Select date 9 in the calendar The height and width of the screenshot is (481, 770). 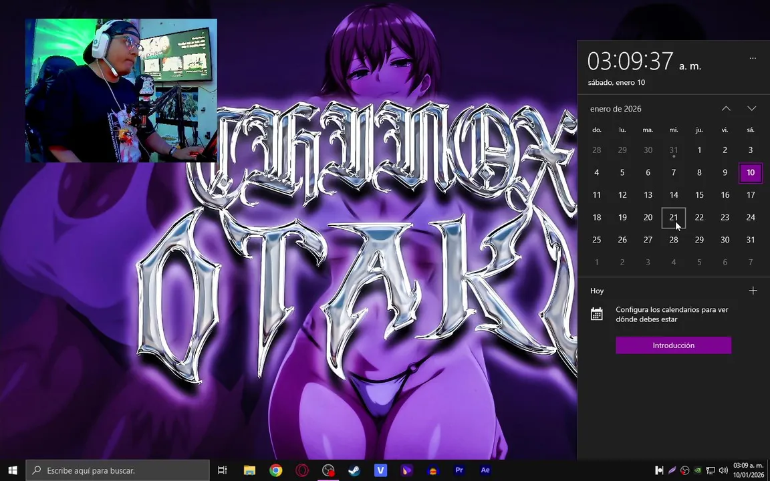coord(725,172)
